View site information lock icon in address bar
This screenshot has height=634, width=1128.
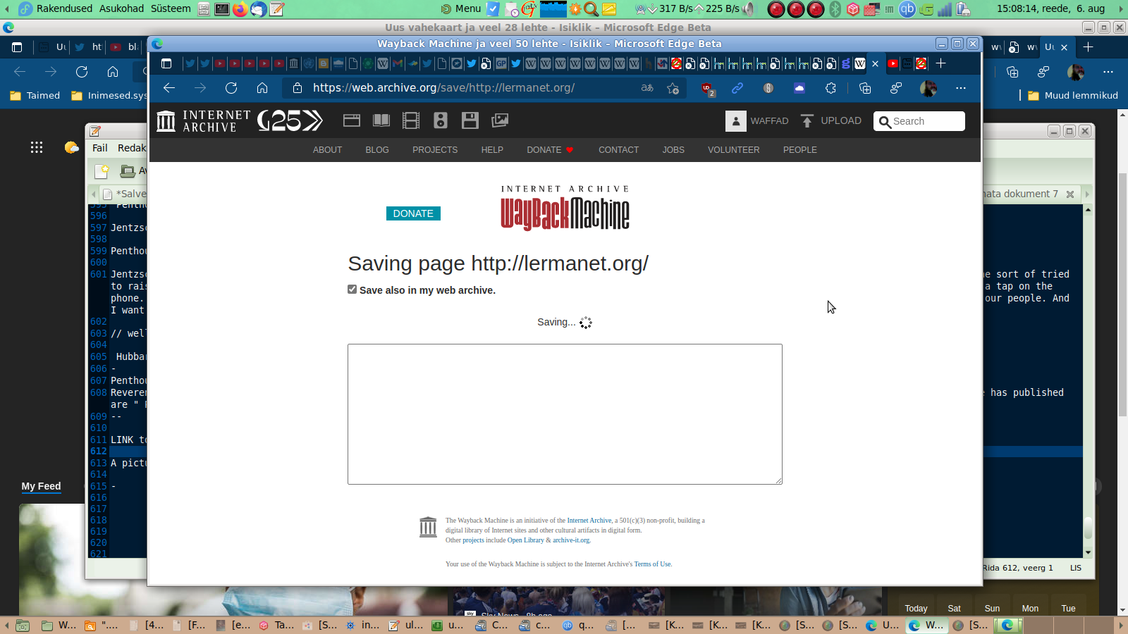pos(298,88)
